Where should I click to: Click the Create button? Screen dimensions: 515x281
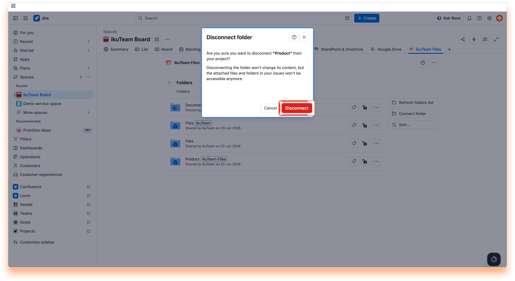point(367,18)
